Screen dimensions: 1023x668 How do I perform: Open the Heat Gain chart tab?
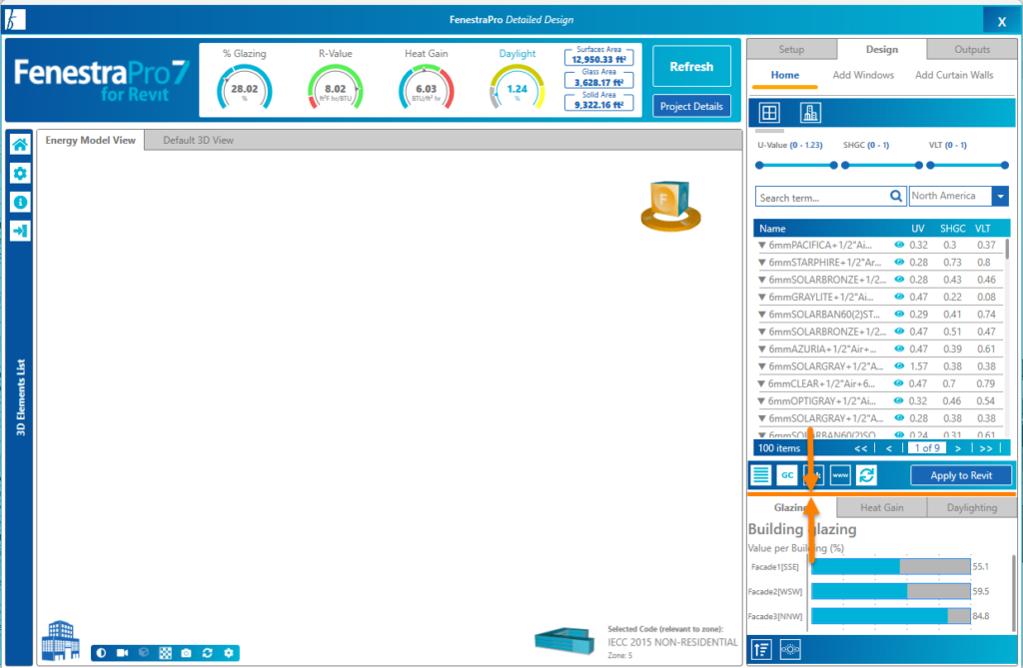tap(881, 507)
